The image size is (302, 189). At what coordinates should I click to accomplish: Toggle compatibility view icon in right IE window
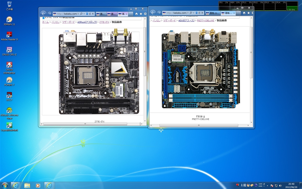click(x=196, y=13)
